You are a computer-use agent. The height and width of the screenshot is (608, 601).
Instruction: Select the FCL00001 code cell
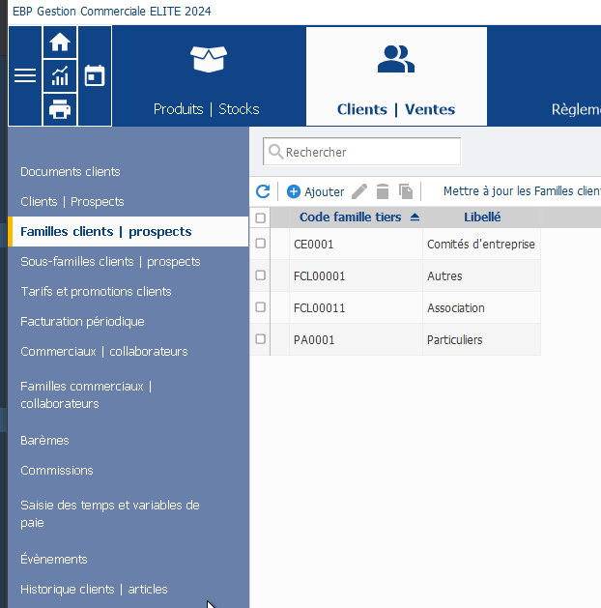pyautogui.click(x=356, y=275)
